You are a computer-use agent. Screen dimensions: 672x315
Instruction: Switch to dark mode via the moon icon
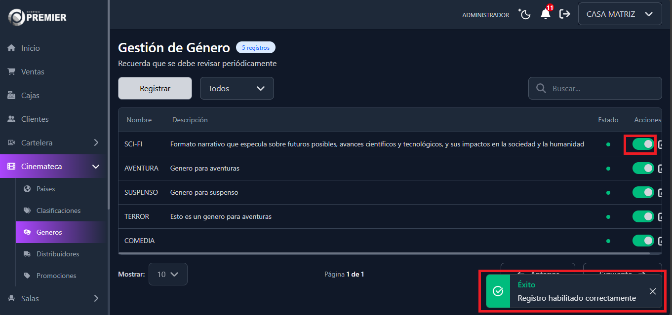(524, 14)
